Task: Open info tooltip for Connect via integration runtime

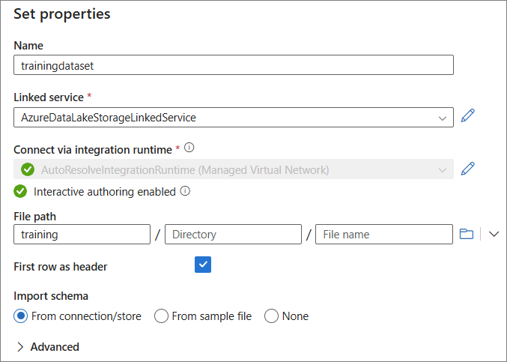Action: 189,148
